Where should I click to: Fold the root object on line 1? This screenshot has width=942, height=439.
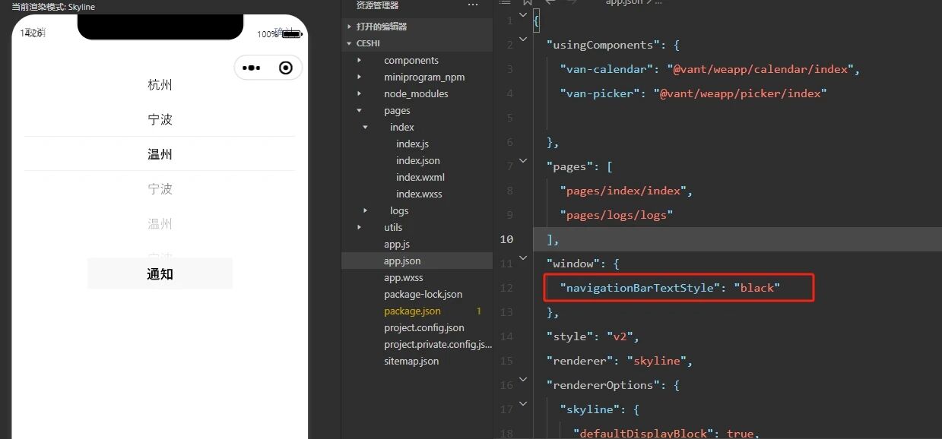[x=522, y=15]
